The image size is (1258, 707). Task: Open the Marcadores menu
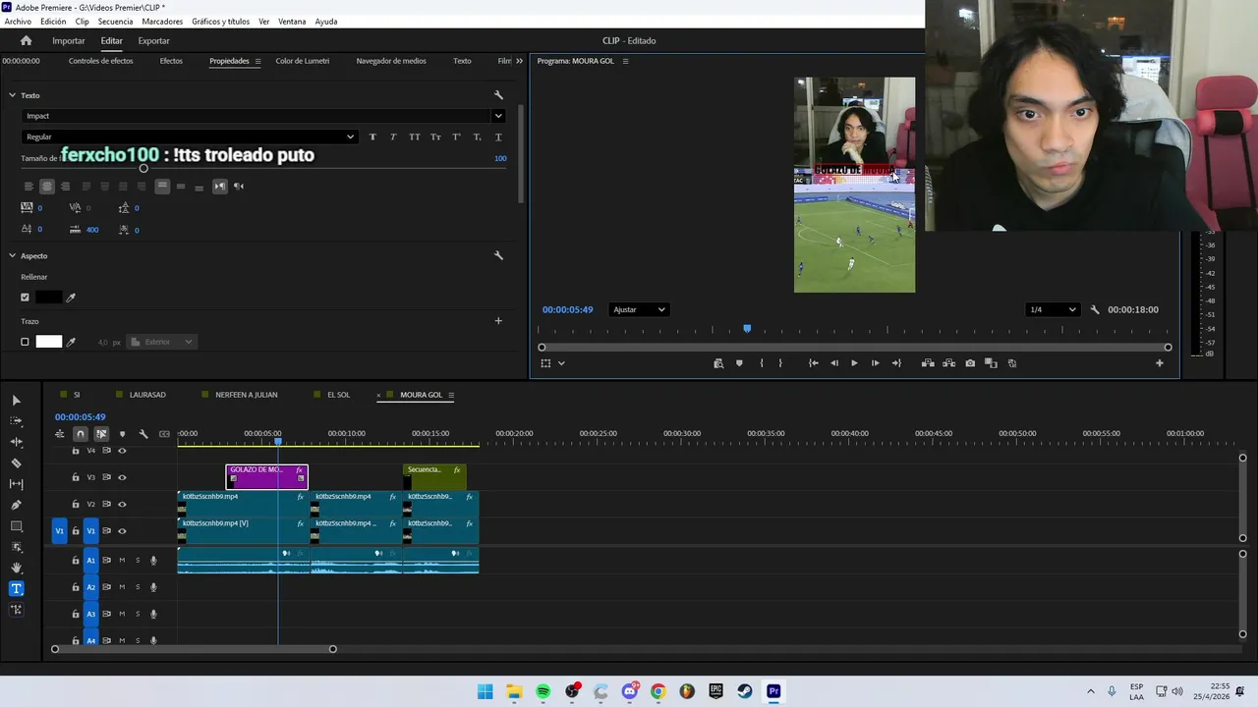pyautogui.click(x=162, y=22)
